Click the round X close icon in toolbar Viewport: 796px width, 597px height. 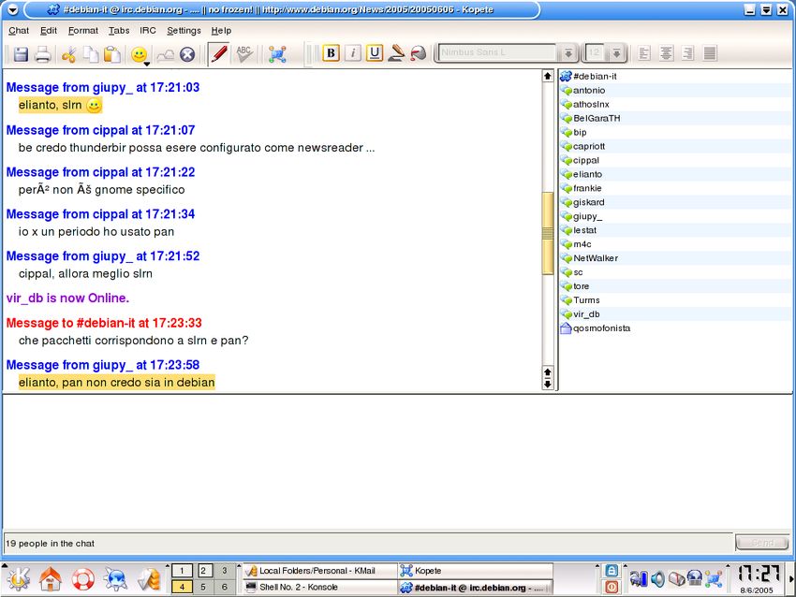(187, 54)
